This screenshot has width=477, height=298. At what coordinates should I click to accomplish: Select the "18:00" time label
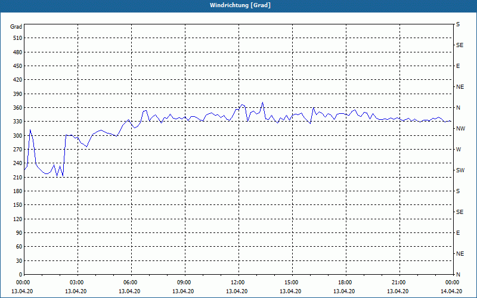[x=345, y=283]
